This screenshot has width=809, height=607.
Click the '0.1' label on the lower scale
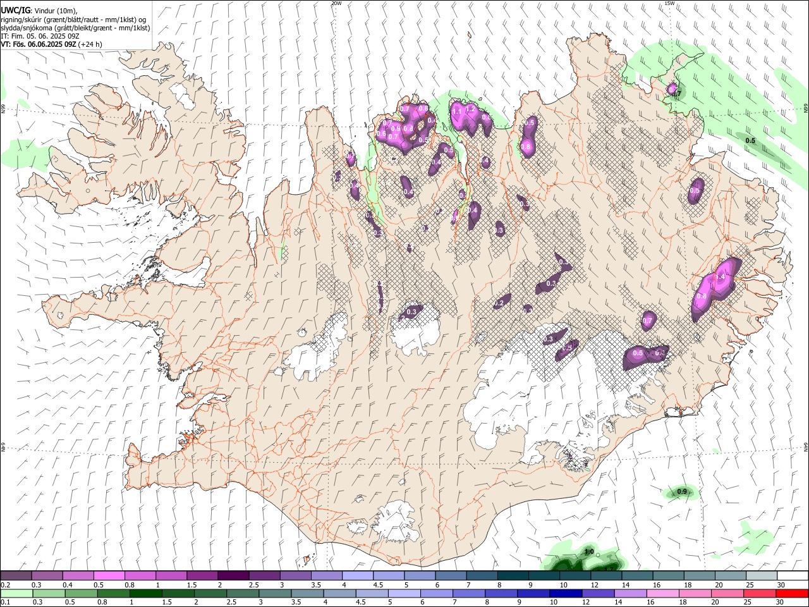[5, 603]
